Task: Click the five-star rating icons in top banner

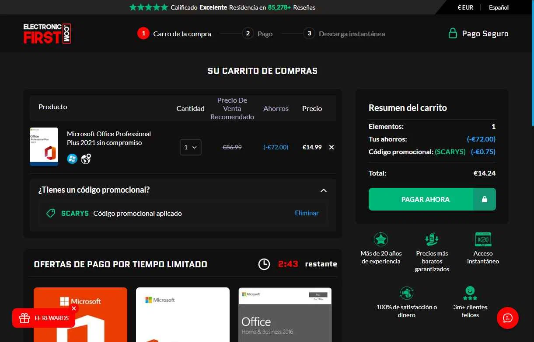Action: tap(149, 7)
